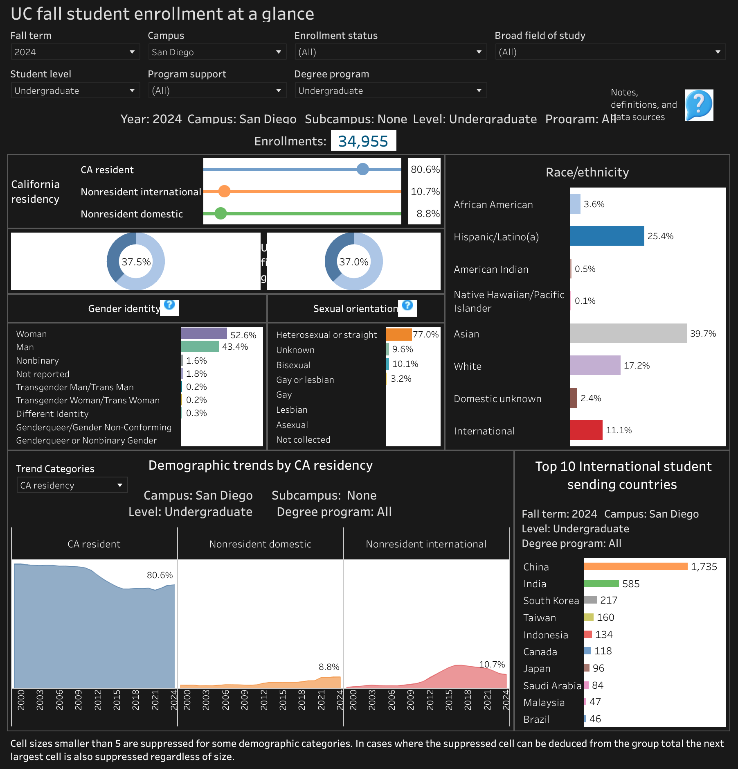Open the notes and definitions help icon
738x769 pixels.
(x=699, y=105)
